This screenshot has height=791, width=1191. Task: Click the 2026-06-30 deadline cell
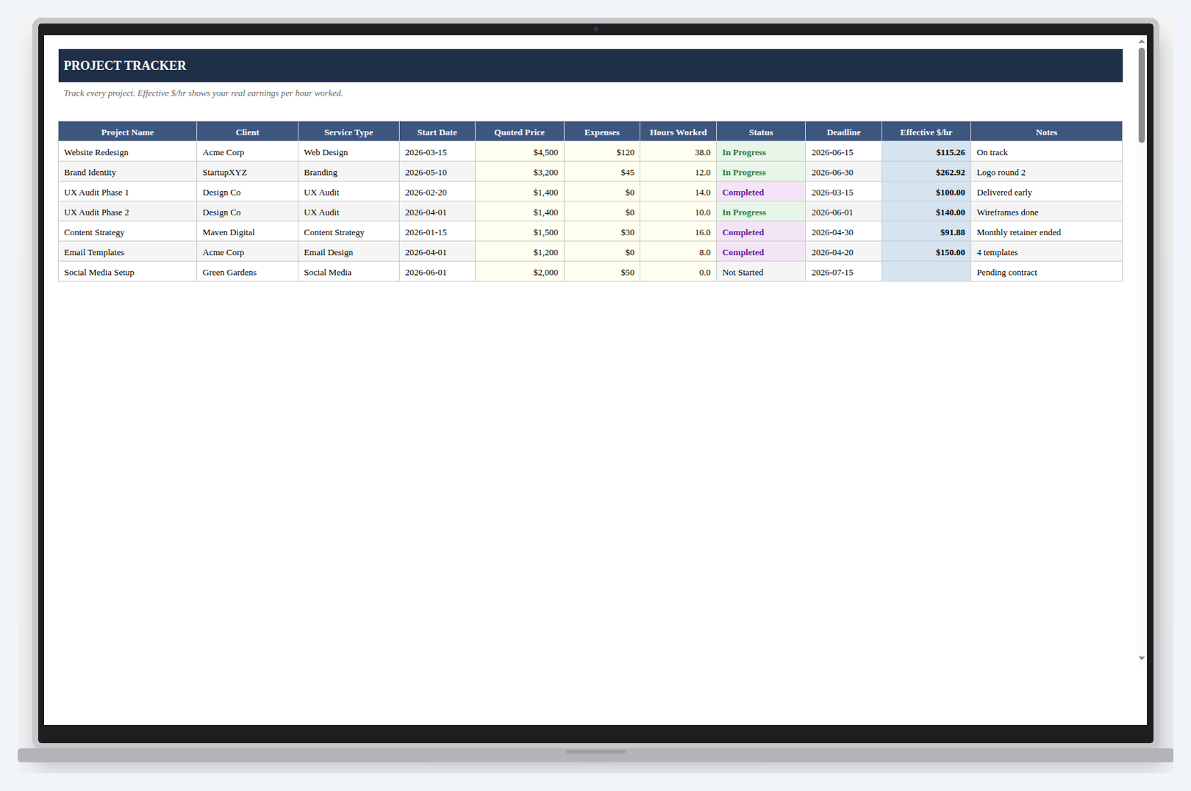pyautogui.click(x=843, y=172)
